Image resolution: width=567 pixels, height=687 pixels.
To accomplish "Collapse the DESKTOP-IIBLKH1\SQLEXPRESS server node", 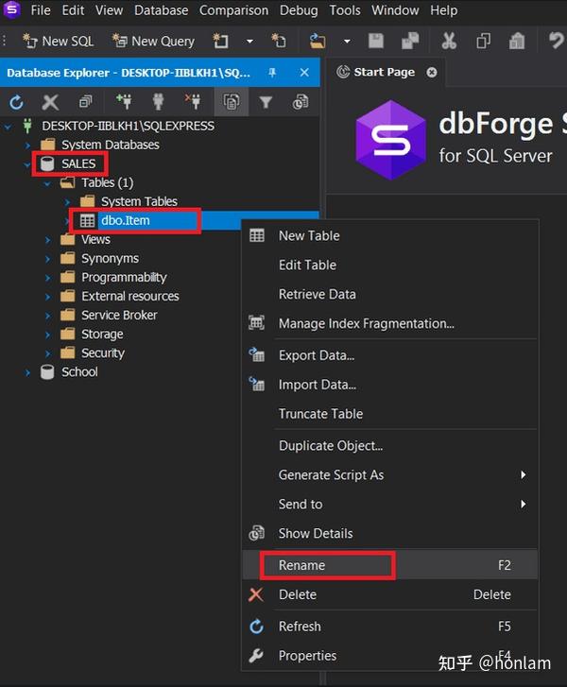I will [8, 127].
